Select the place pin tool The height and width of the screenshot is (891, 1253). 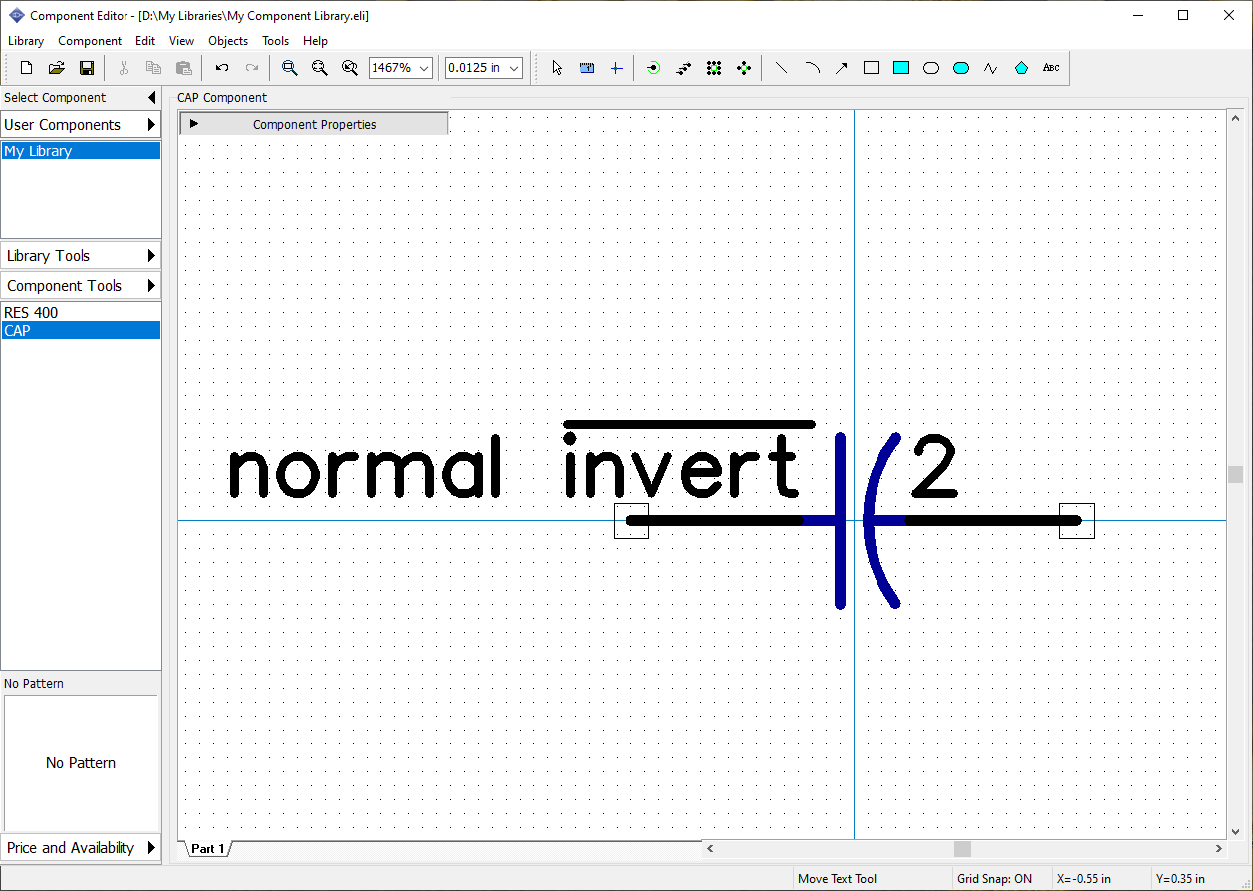coord(653,68)
